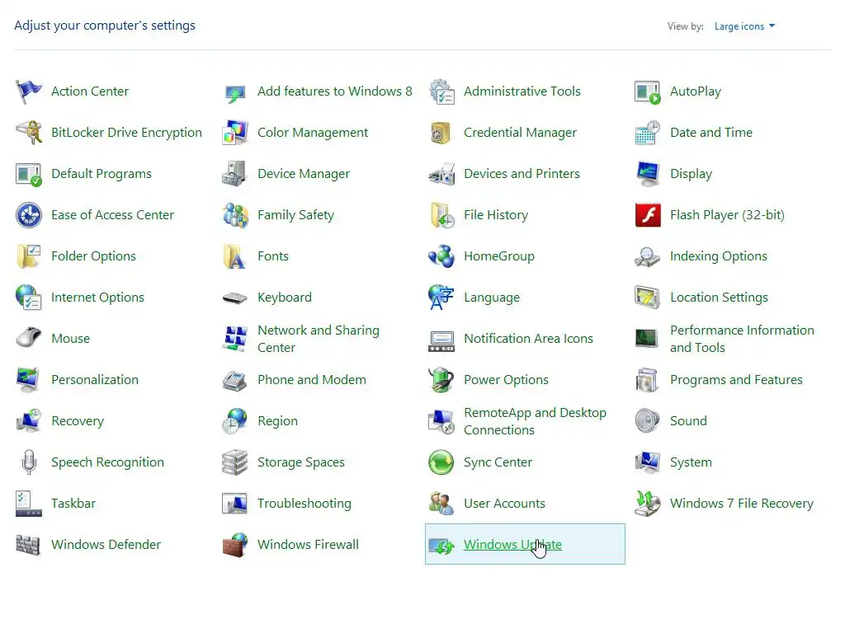Image resolution: width=845 pixels, height=633 pixels.
Task: Open BitLocker Drive Encryption keys icon
Action: [29, 133]
